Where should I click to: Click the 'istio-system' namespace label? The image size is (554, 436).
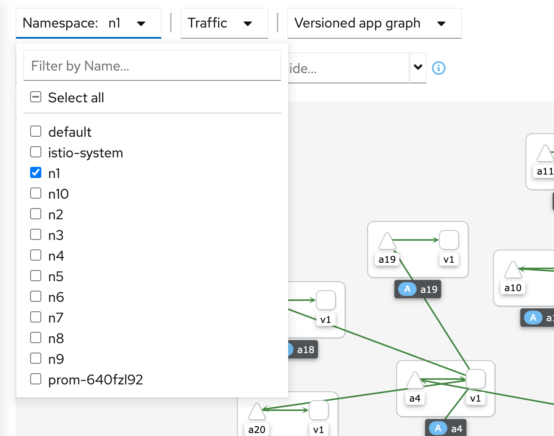point(86,153)
